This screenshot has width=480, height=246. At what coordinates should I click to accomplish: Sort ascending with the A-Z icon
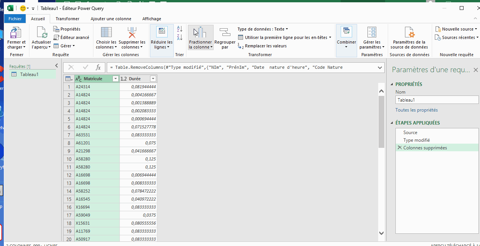pyautogui.click(x=180, y=29)
